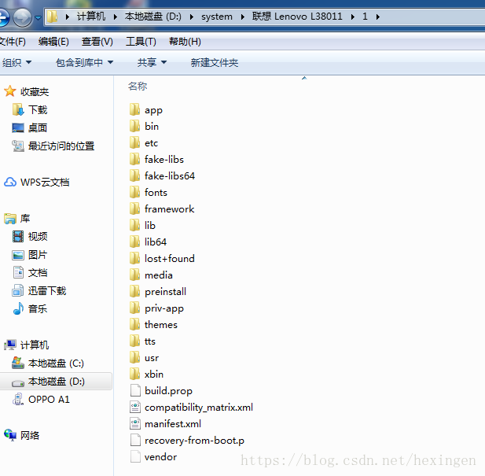Open the 帮助(H) menu

point(185,42)
